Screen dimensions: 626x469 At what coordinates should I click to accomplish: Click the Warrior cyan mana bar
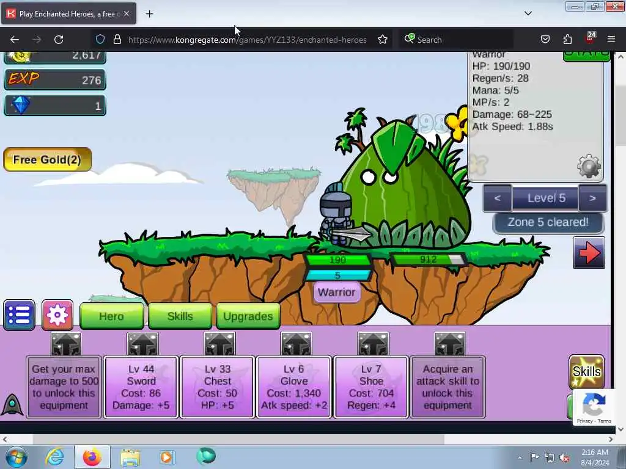[338, 275]
